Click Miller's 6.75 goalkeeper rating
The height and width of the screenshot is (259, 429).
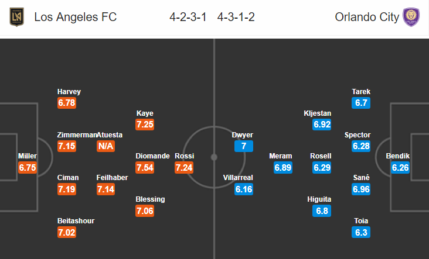point(28,168)
